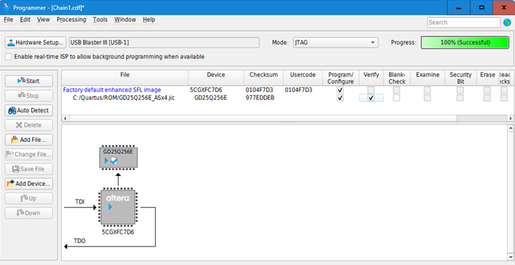Image resolution: width=515 pixels, height=265 pixels.
Task: Open the Edit menu
Action: [25, 20]
